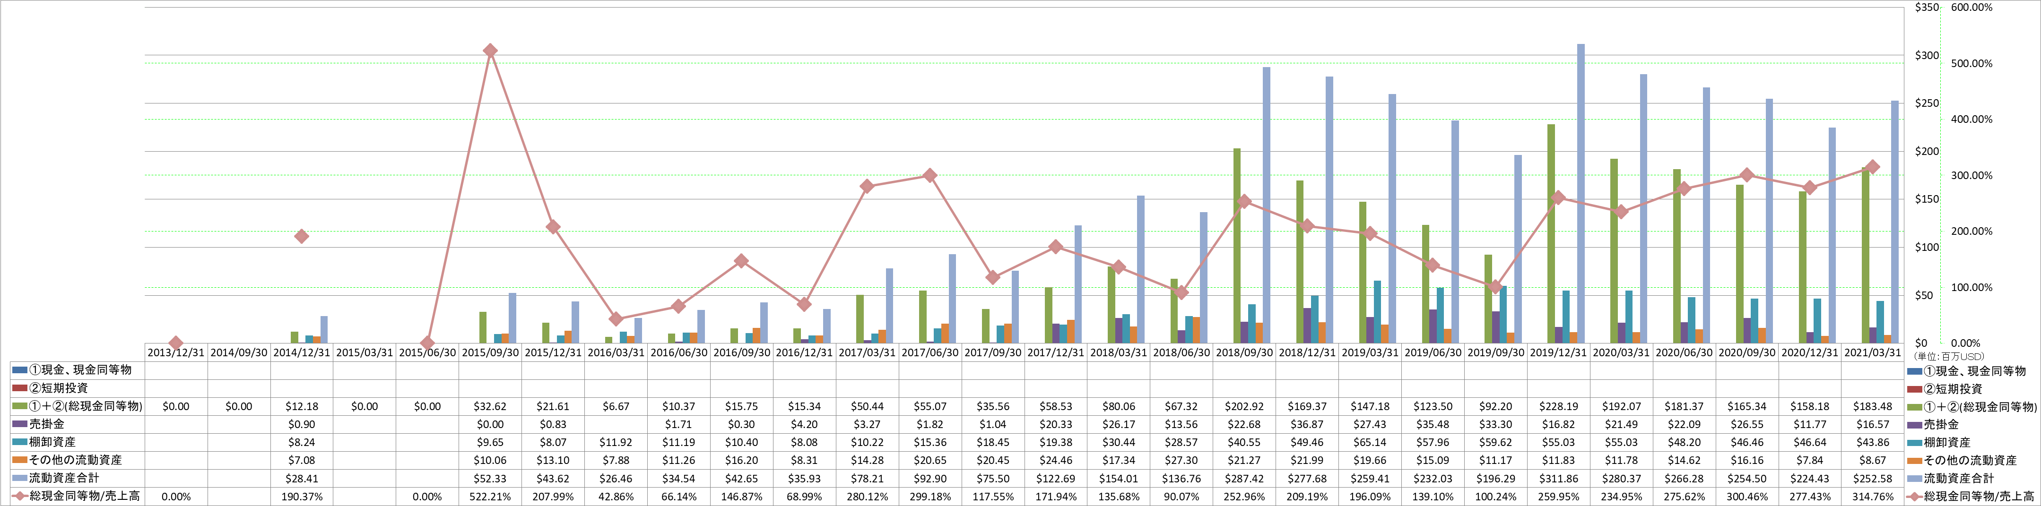Select the 300.00% label on the percent axis

(x=1972, y=176)
